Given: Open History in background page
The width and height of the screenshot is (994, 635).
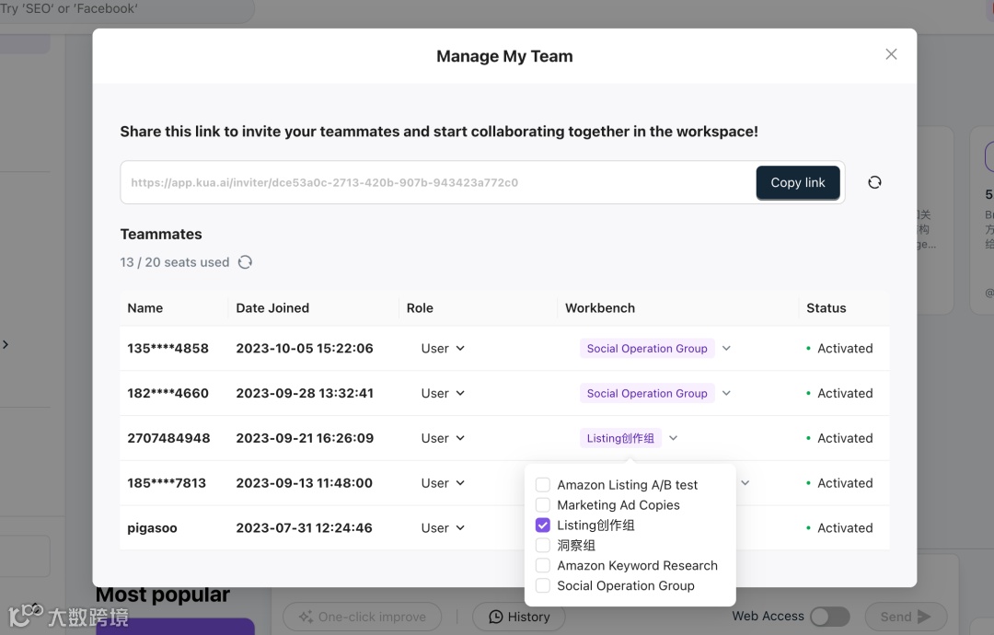Looking at the screenshot, I should (x=518, y=617).
